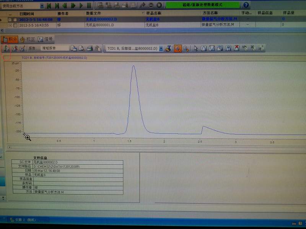
Task: Step back to the previous run
Action: (65, 6)
